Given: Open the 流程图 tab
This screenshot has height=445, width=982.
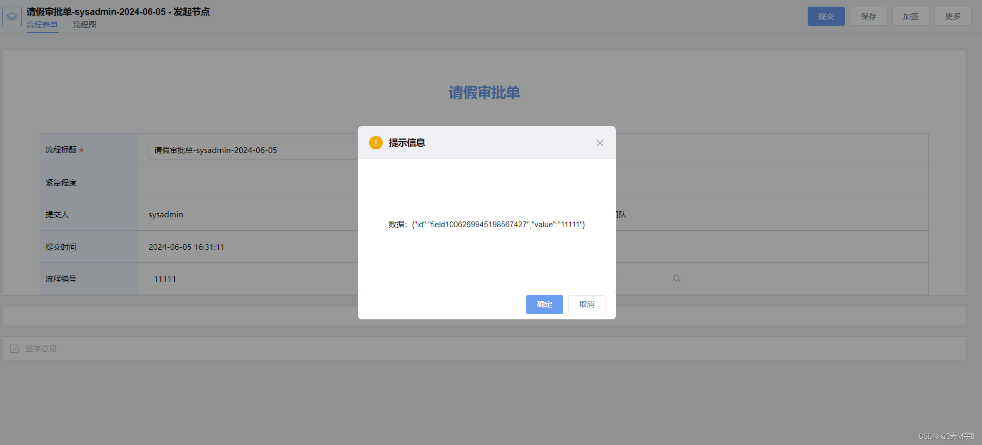Looking at the screenshot, I should click(x=85, y=25).
